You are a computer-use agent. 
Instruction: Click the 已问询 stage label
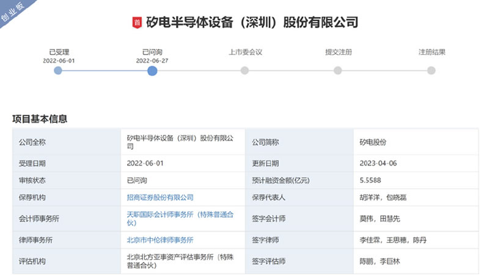pos(152,52)
